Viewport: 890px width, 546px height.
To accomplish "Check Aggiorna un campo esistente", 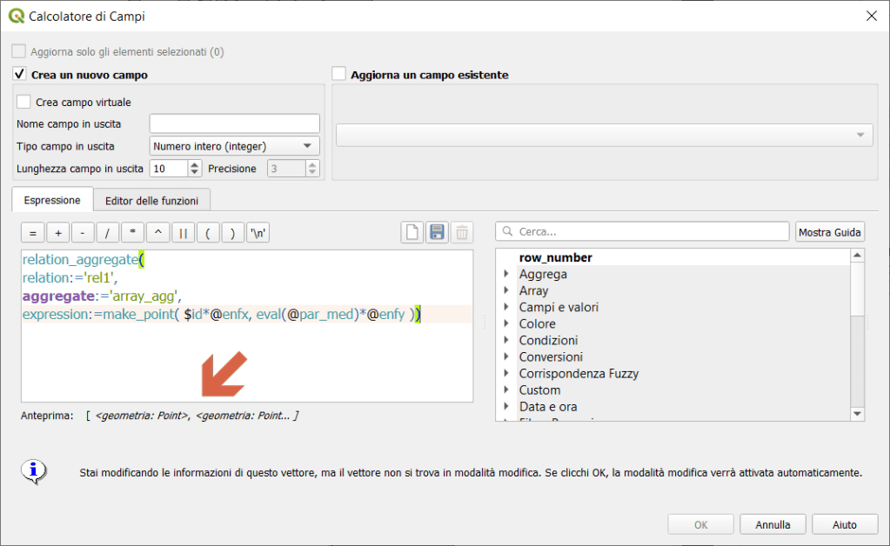I will pos(339,74).
